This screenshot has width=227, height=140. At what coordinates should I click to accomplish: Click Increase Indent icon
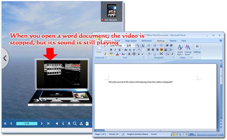(x=171, y=46)
